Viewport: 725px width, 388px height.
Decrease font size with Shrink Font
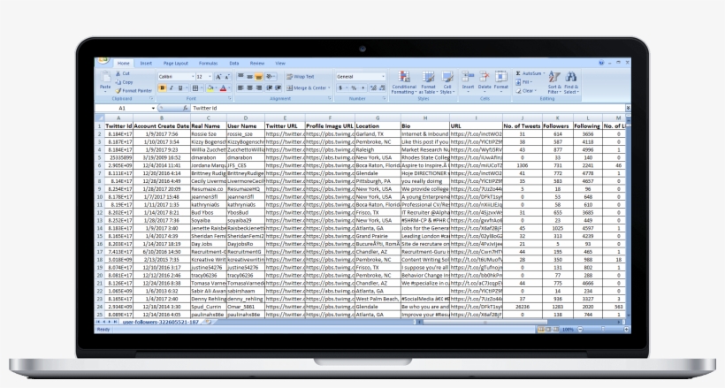point(227,77)
